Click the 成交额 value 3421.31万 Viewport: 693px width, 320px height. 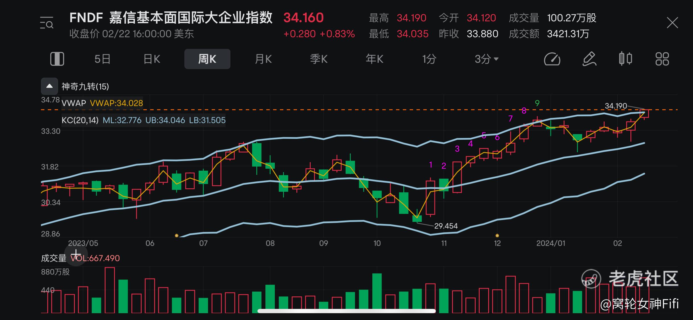pyautogui.click(x=568, y=34)
